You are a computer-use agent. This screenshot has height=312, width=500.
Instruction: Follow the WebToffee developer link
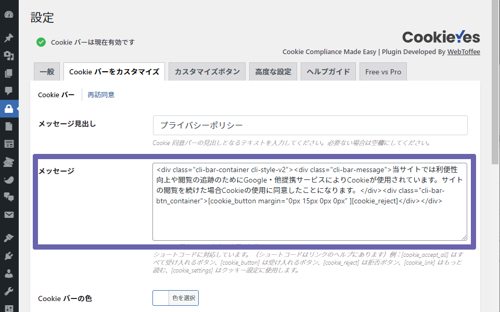464,52
